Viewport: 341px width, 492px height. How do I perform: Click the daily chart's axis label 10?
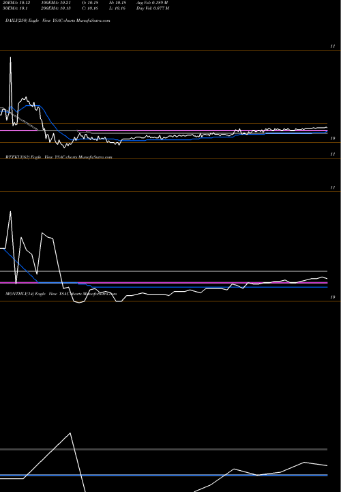(333, 138)
